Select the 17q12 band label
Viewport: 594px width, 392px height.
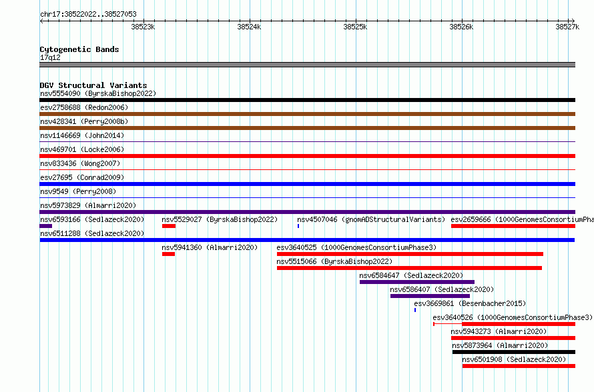coord(50,57)
